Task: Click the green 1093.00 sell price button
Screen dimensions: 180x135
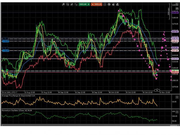Action: click(84, 4)
